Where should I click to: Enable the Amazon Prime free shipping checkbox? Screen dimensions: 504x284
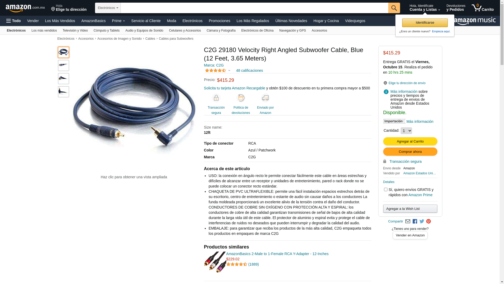coord(386,190)
